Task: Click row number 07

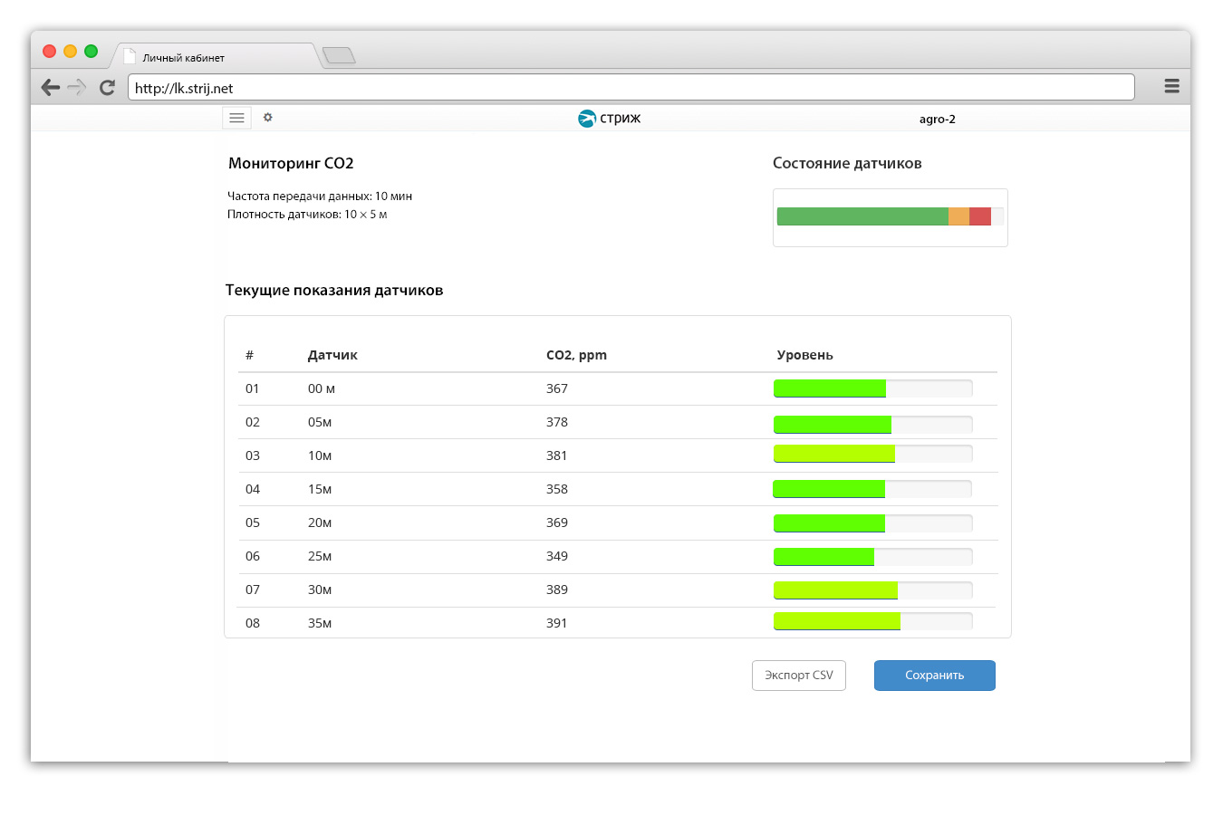Action: pos(253,590)
